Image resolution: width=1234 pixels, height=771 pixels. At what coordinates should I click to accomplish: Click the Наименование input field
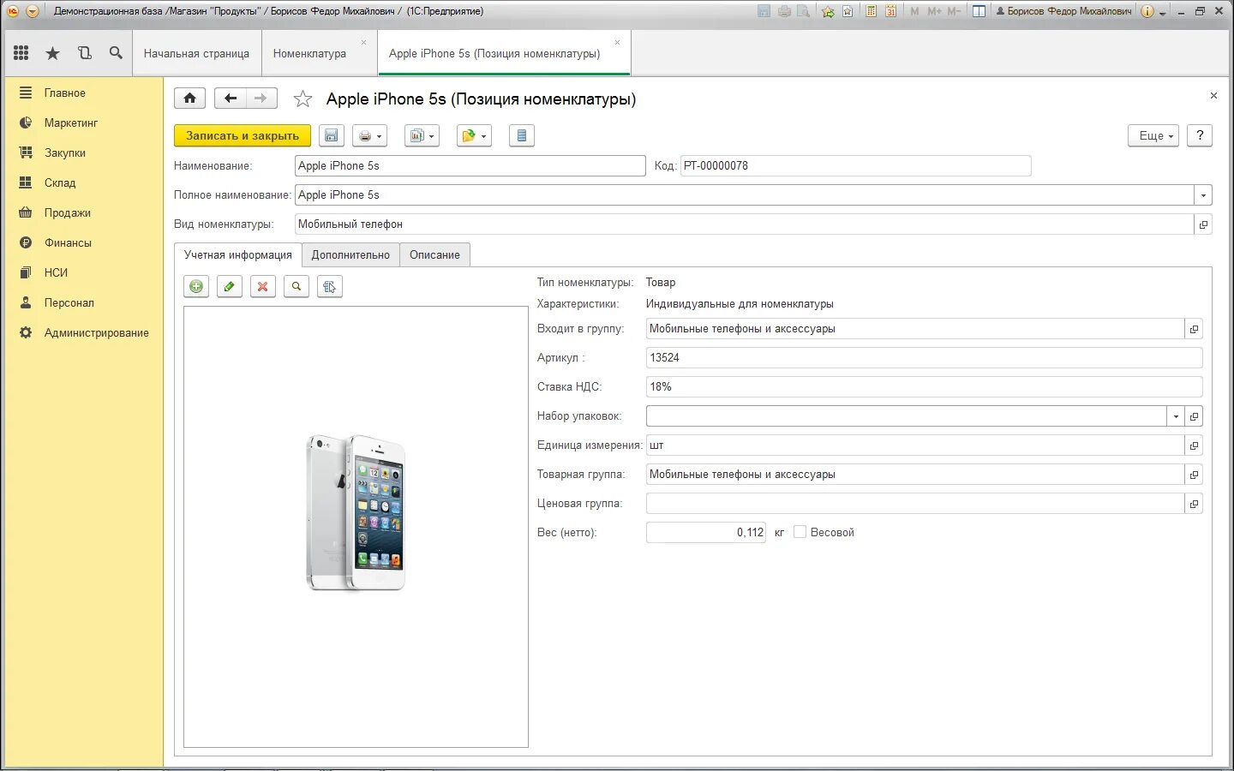(470, 166)
